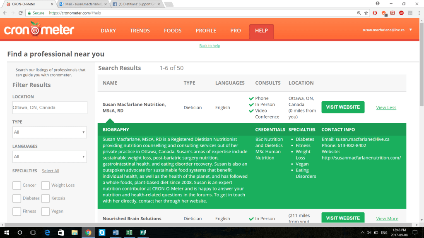
Task: Open the Pro tab
Action: coord(236,31)
